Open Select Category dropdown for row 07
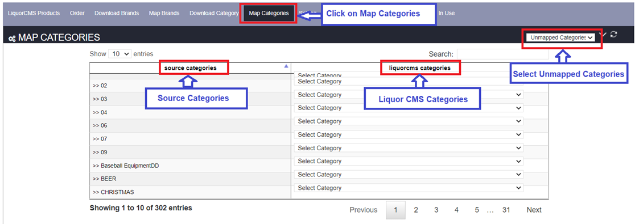The height and width of the screenshot is (224, 635). point(409,134)
